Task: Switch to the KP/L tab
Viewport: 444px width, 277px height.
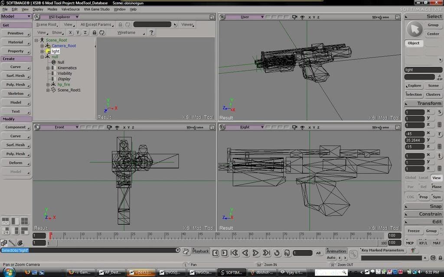Action: pyautogui.click(x=423, y=243)
